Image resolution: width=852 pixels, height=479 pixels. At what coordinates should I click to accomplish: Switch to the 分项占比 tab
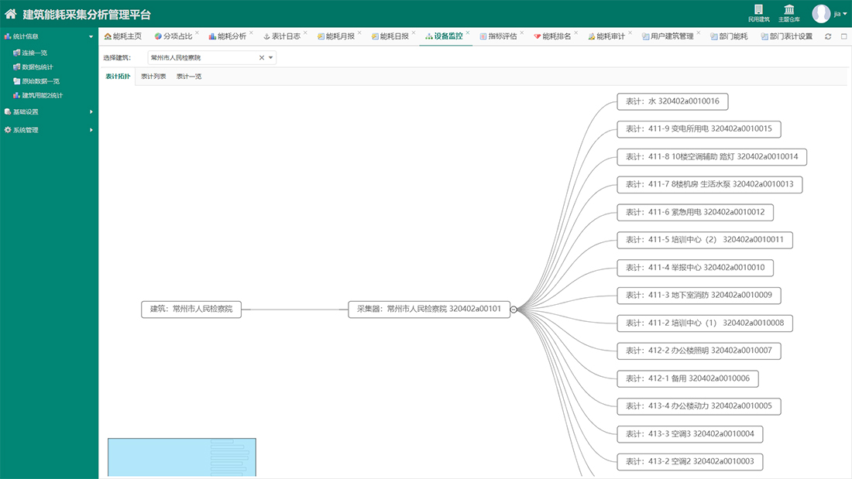(x=173, y=36)
